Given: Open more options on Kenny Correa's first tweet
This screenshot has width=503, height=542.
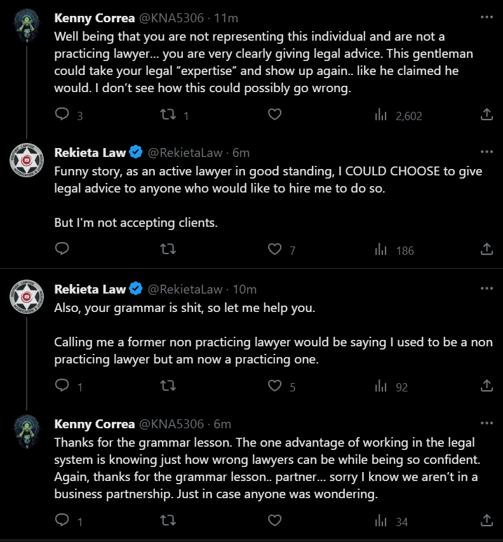Looking at the screenshot, I should 486,17.
